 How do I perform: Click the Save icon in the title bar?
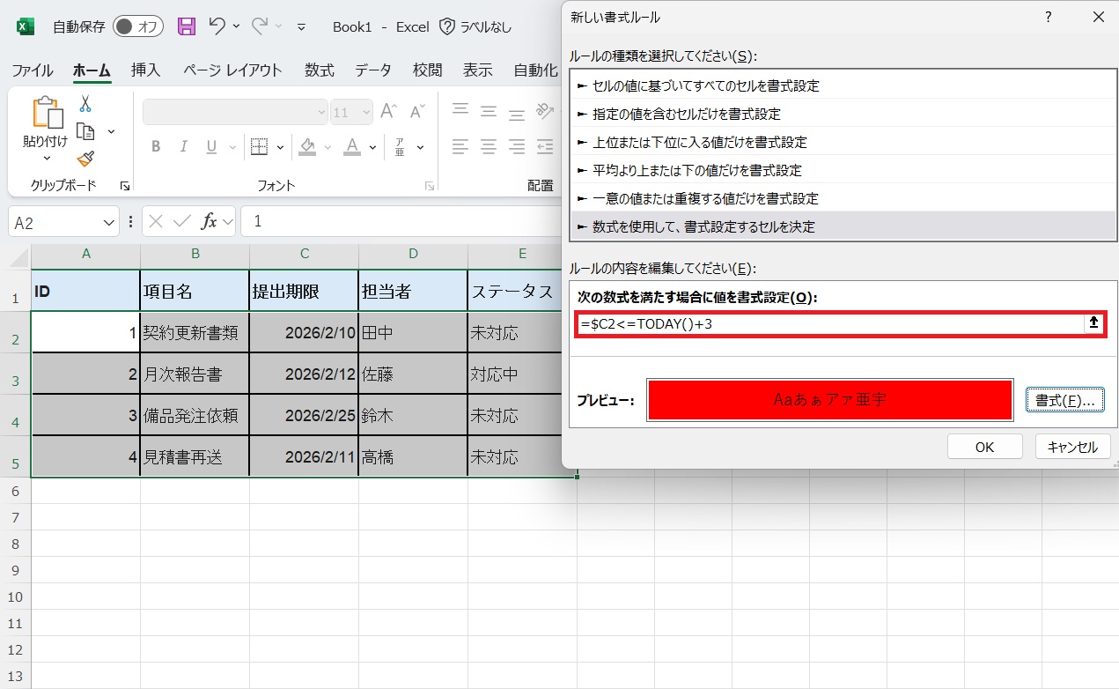point(187,26)
